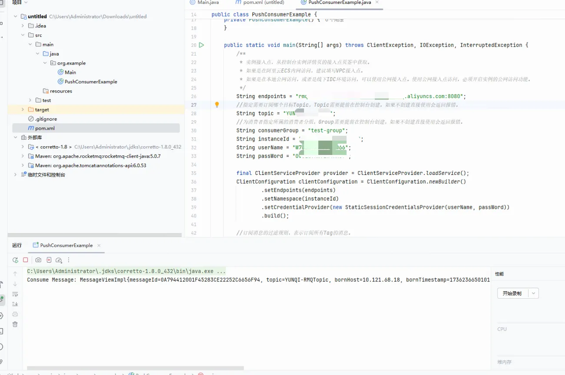Click the .gitignore ignore-circle icon
The height and width of the screenshot is (375, 565).
click(31, 119)
